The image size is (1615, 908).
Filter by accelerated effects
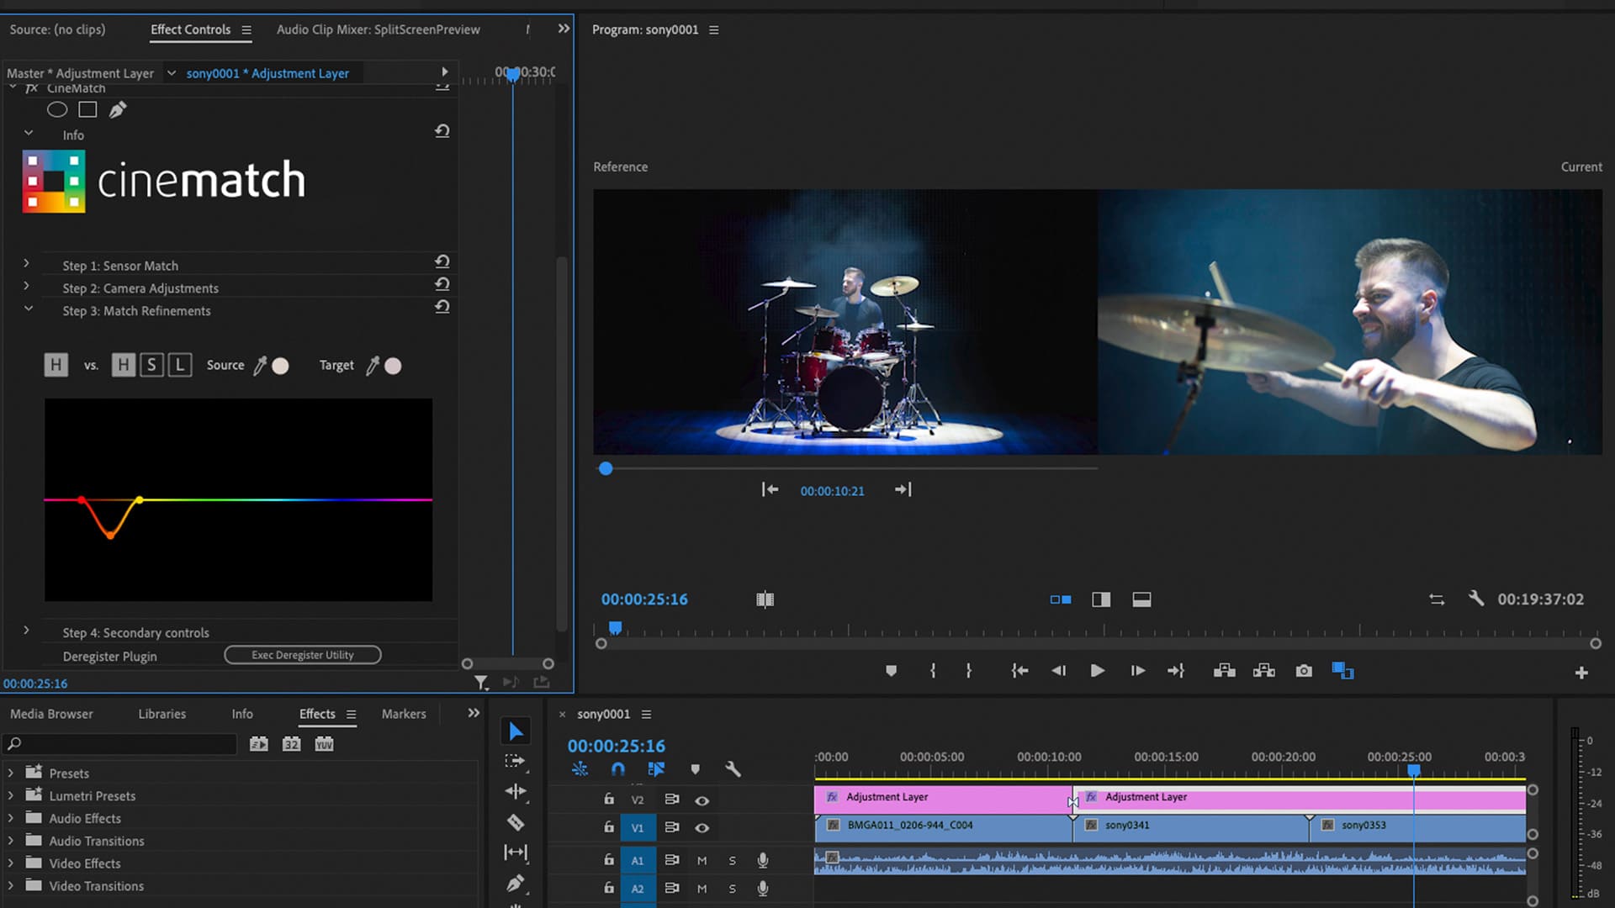click(259, 744)
